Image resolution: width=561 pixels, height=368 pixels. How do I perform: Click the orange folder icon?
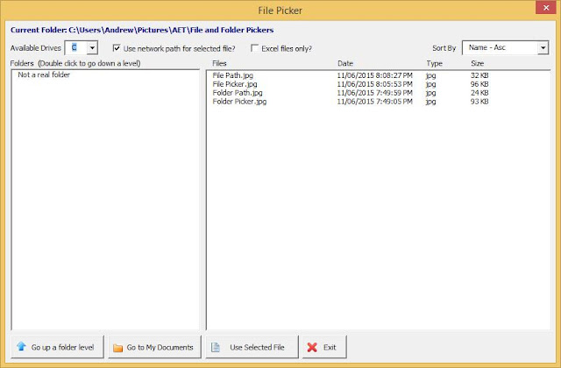(x=117, y=348)
